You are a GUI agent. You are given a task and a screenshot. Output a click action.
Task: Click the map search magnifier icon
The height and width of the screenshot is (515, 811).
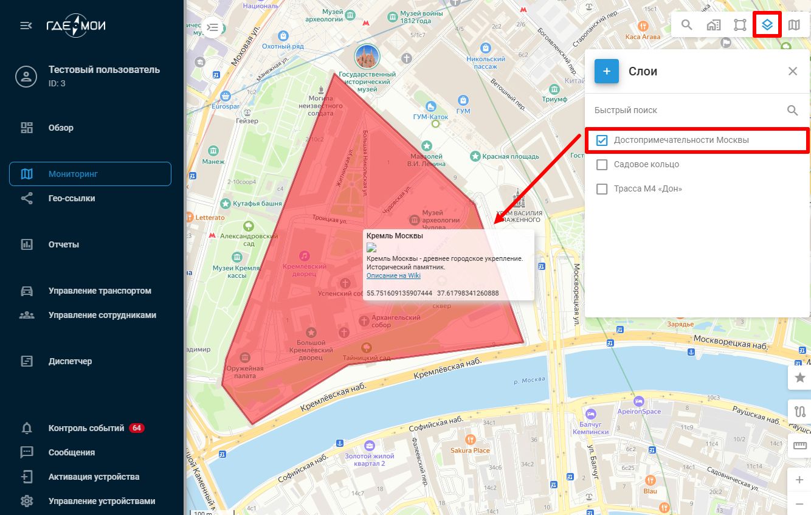click(686, 25)
